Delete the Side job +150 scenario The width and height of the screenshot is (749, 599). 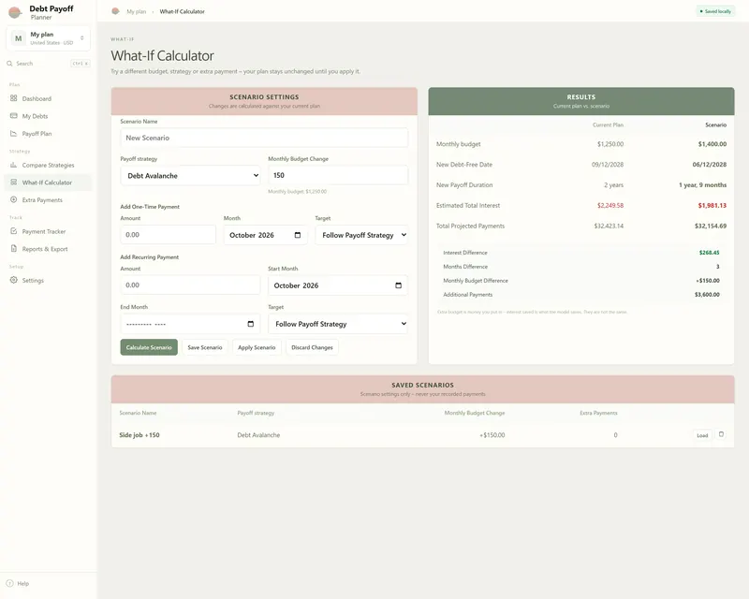tap(721, 434)
